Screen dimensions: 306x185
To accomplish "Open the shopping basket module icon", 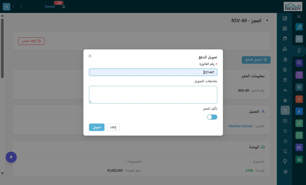I will point(299,39).
